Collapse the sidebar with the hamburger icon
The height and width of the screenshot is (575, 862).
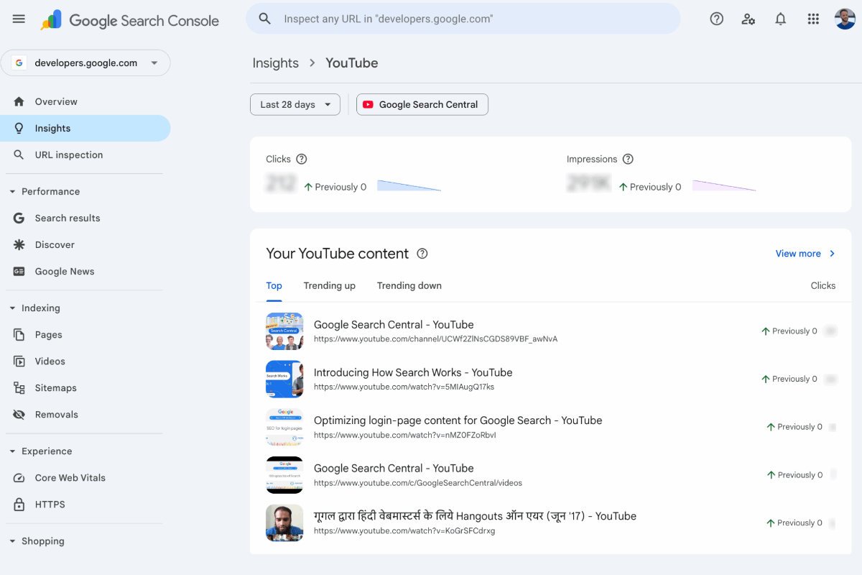point(19,19)
